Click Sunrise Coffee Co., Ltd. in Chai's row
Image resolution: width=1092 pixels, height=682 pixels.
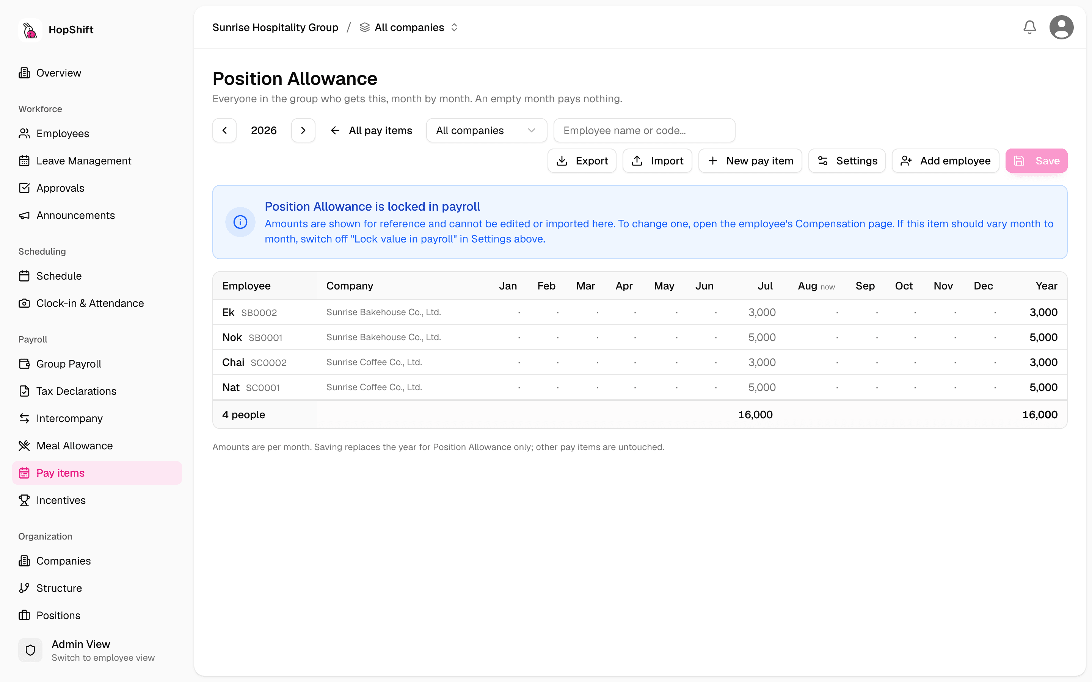pos(374,362)
